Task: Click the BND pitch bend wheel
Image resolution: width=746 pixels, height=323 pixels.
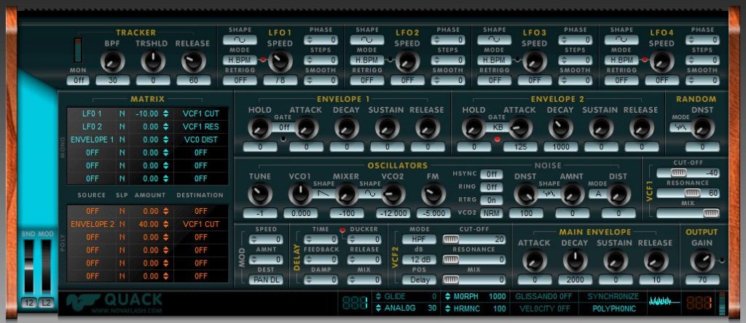Action: click(29, 266)
